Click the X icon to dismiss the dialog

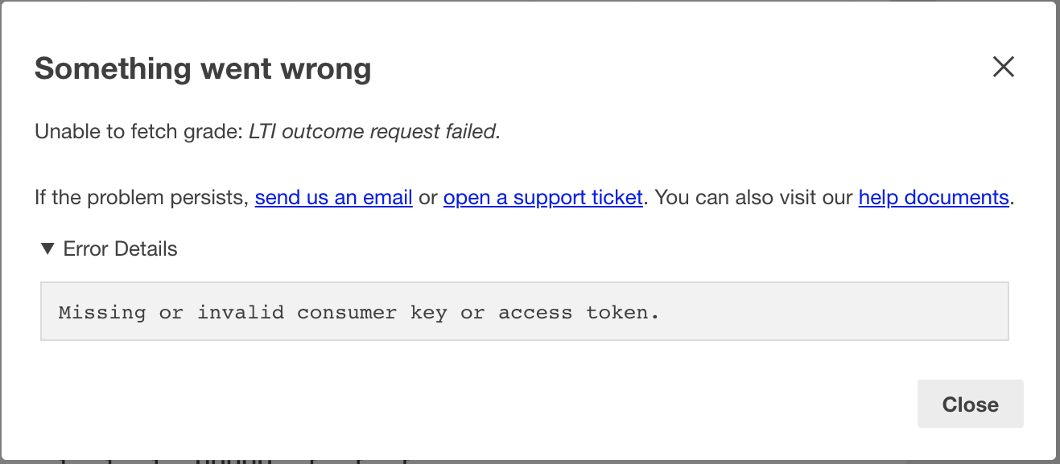coord(1003,68)
